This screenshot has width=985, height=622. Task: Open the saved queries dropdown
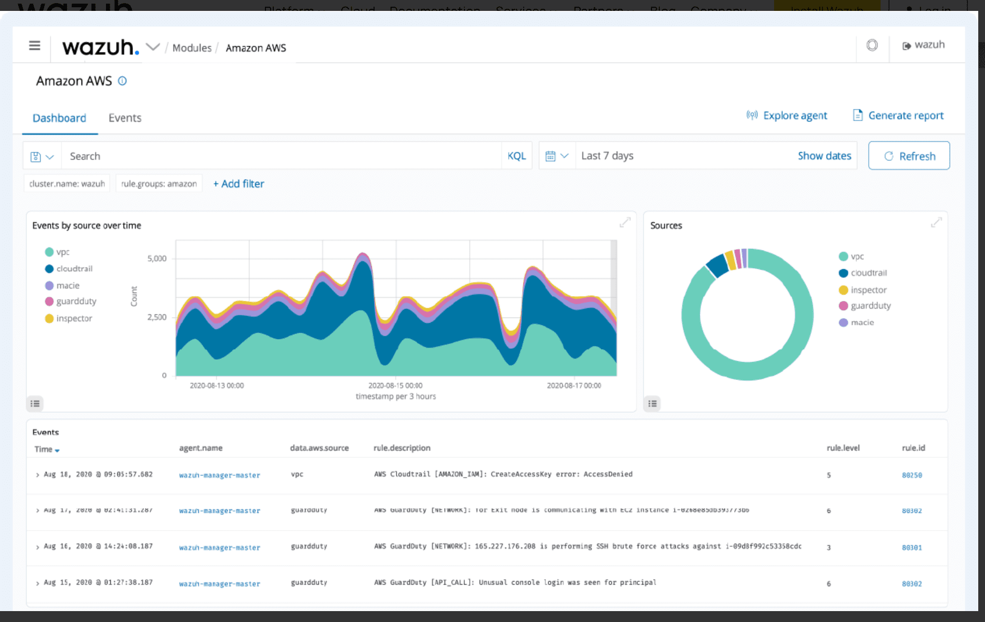tap(42, 156)
